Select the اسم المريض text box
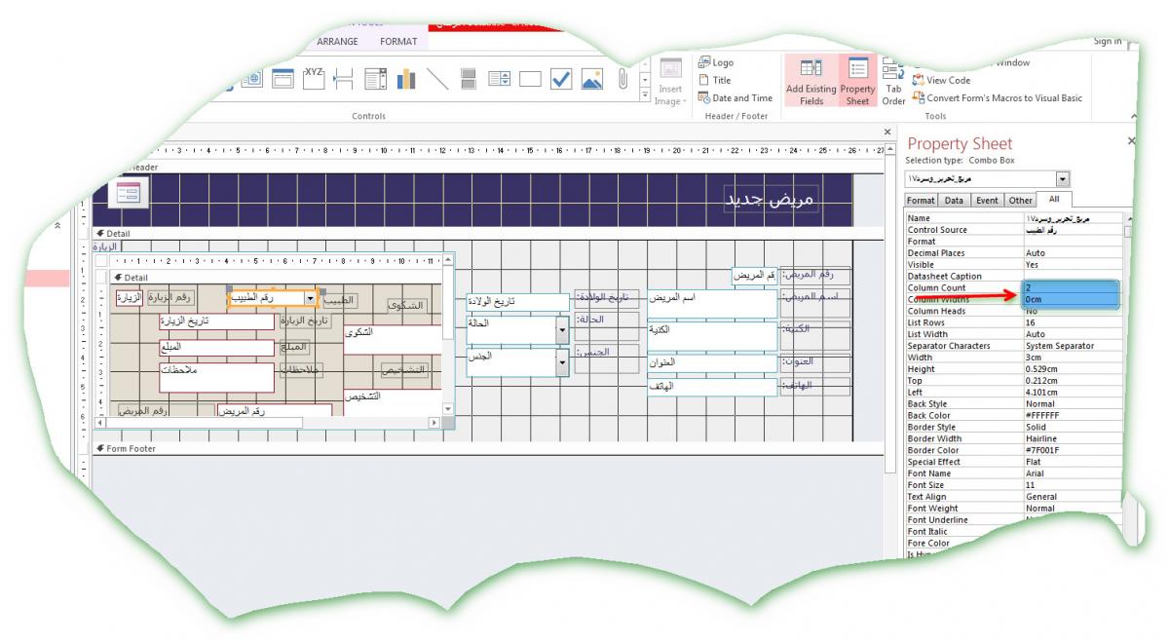Screen dimensions: 1169x642 [x=712, y=303]
